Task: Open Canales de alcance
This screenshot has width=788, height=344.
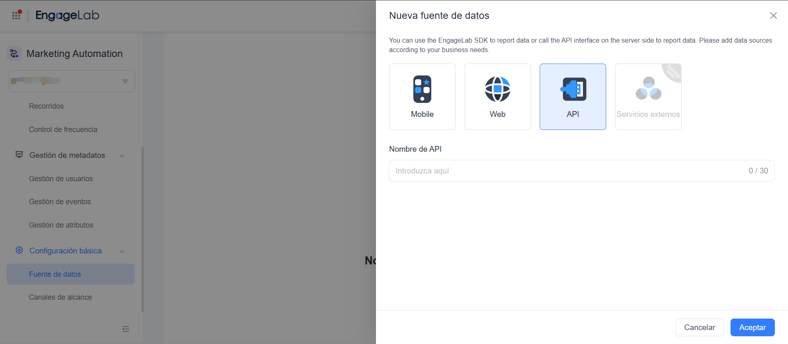Action: tap(60, 297)
